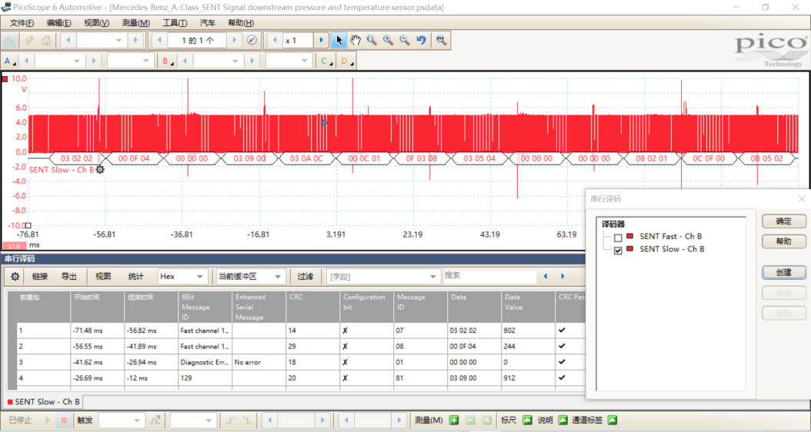Click the home icon in toolbar
The width and height of the screenshot is (811, 432).
click(45, 40)
